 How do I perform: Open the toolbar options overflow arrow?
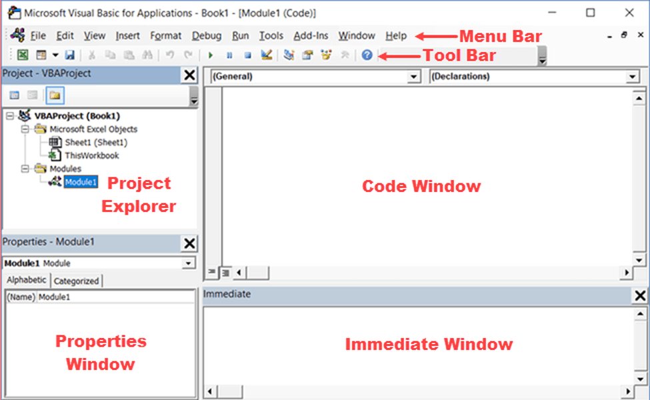pos(542,57)
